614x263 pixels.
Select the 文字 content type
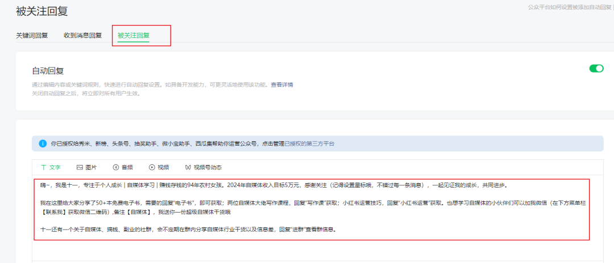pos(51,167)
